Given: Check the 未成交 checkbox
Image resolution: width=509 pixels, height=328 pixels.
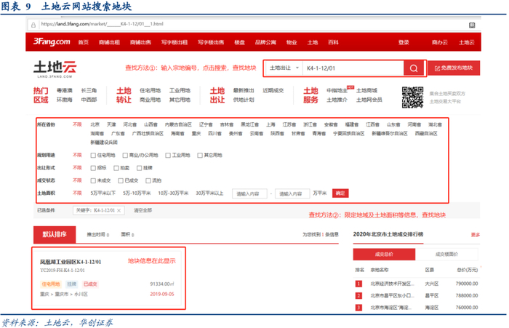Looking at the screenshot, I should click(93, 180).
